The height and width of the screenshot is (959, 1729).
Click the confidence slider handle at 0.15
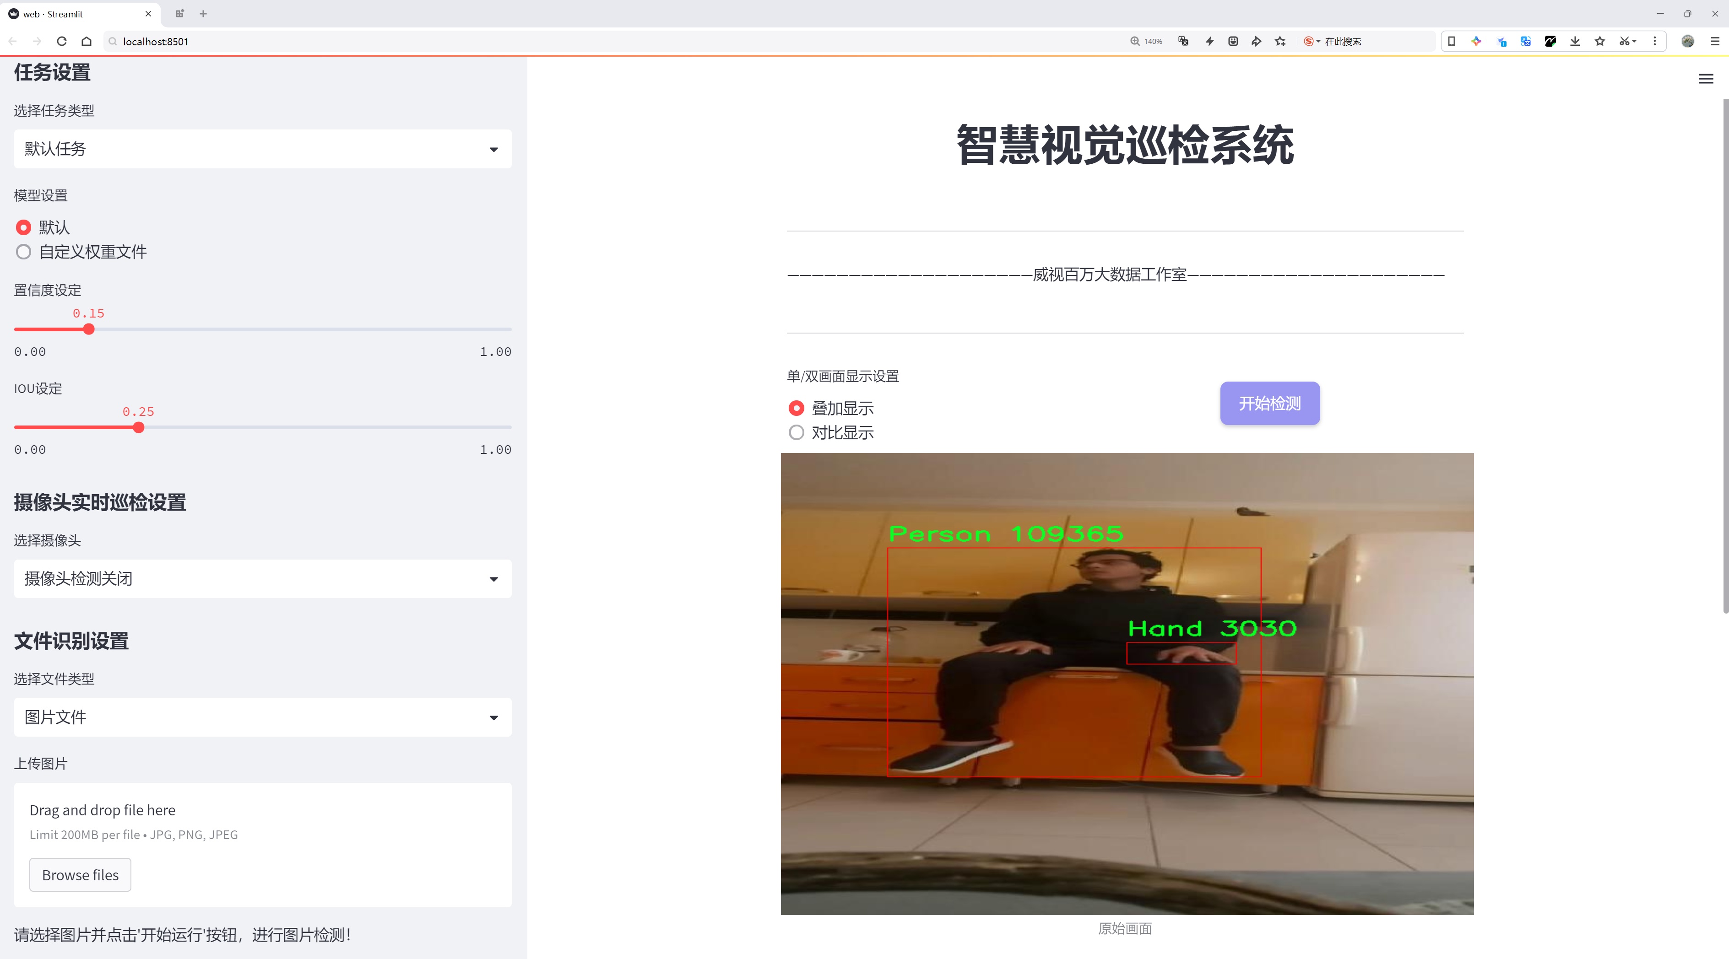pyautogui.click(x=89, y=329)
